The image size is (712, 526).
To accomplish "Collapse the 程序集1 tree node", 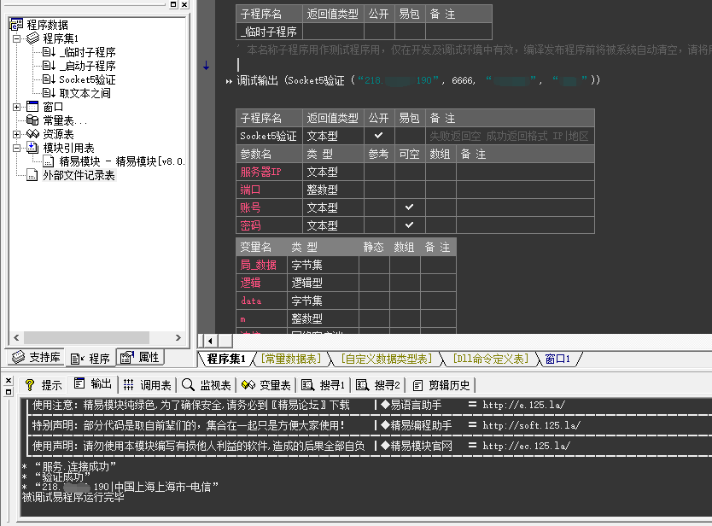I will tap(17, 38).
